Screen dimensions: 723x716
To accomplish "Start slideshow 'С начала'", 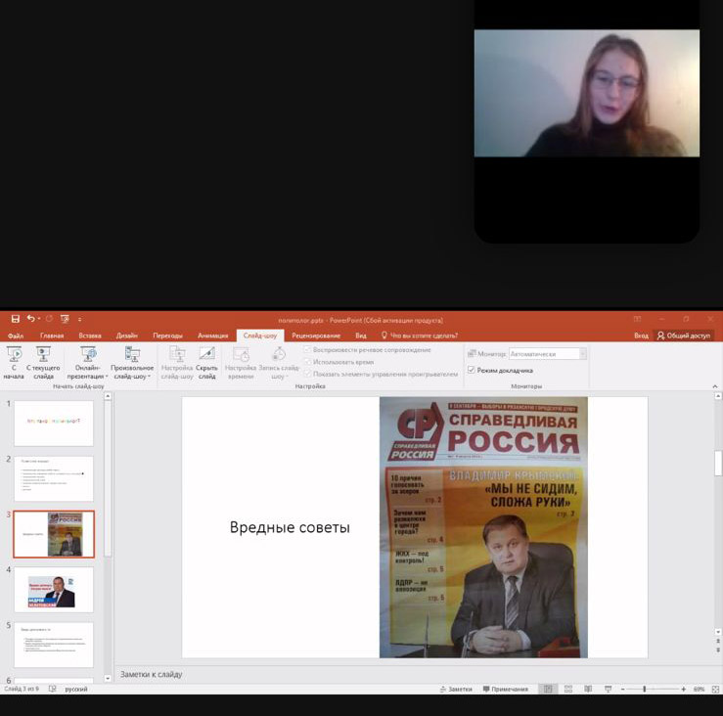I will (x=14, y=363).
